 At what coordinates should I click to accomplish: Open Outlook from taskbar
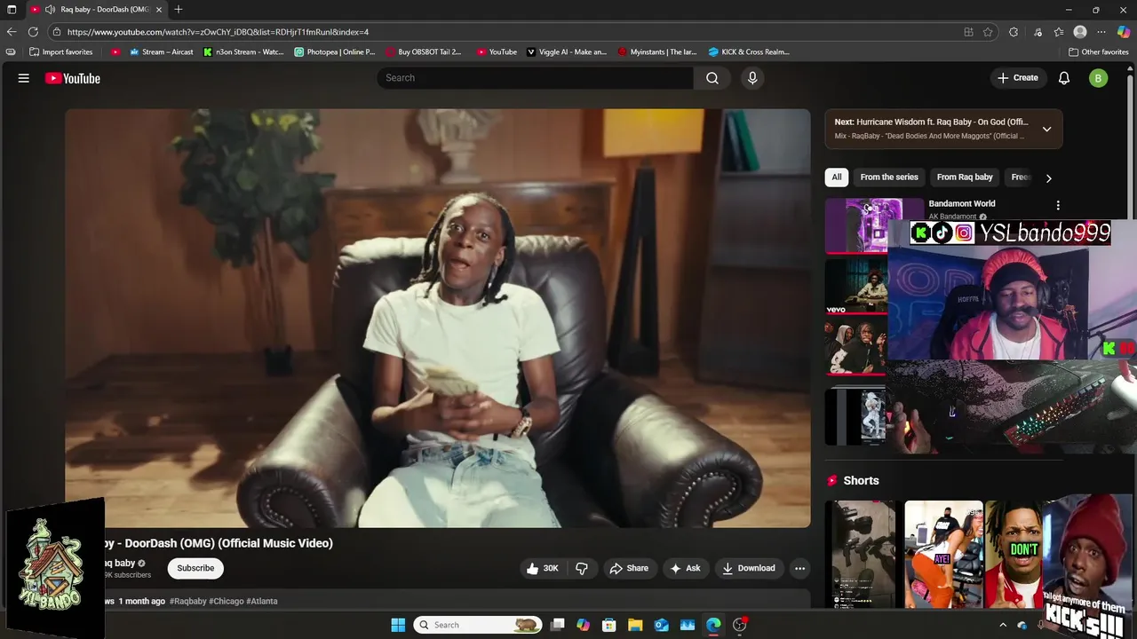pyautogui.click(x=661, y=625)
